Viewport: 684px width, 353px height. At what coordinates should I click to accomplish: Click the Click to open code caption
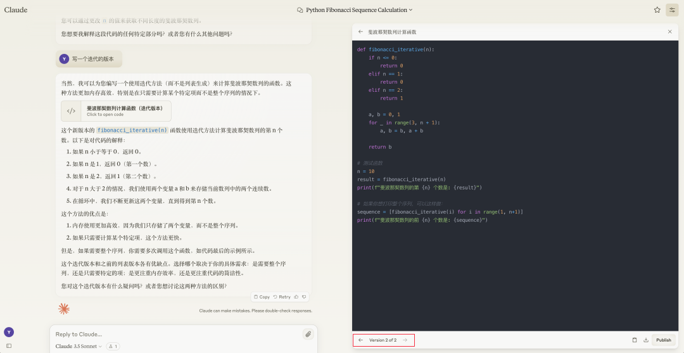(105, 115)
